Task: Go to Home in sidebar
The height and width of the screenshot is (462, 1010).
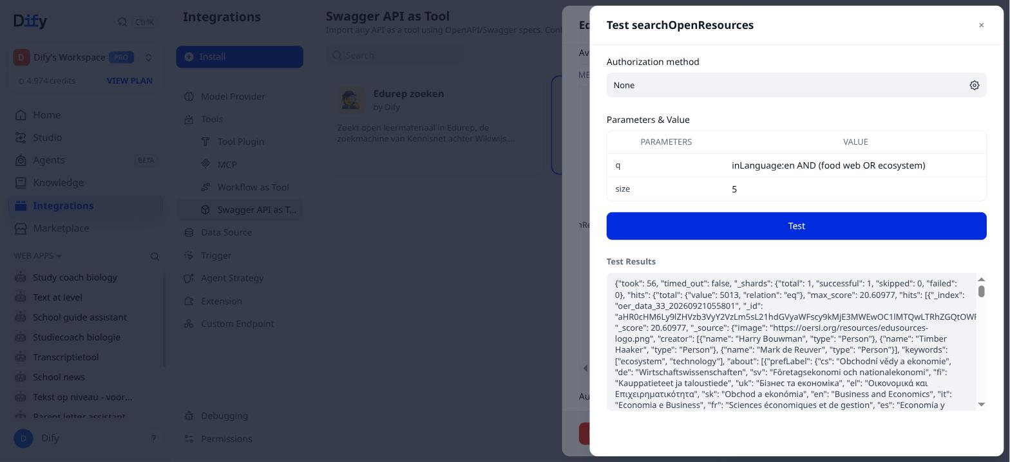Action: click(85, 115)
